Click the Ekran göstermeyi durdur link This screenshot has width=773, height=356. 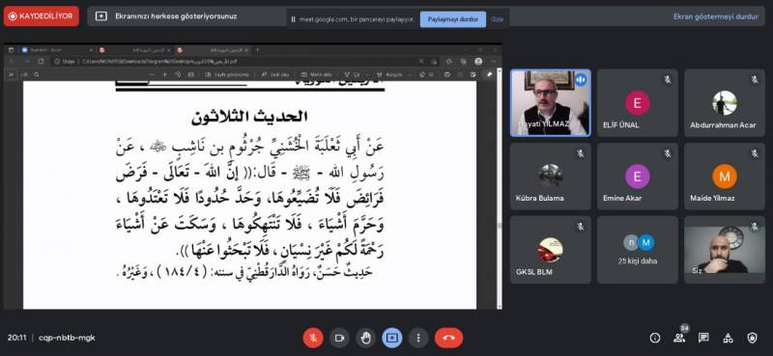[x=715, y=16]
